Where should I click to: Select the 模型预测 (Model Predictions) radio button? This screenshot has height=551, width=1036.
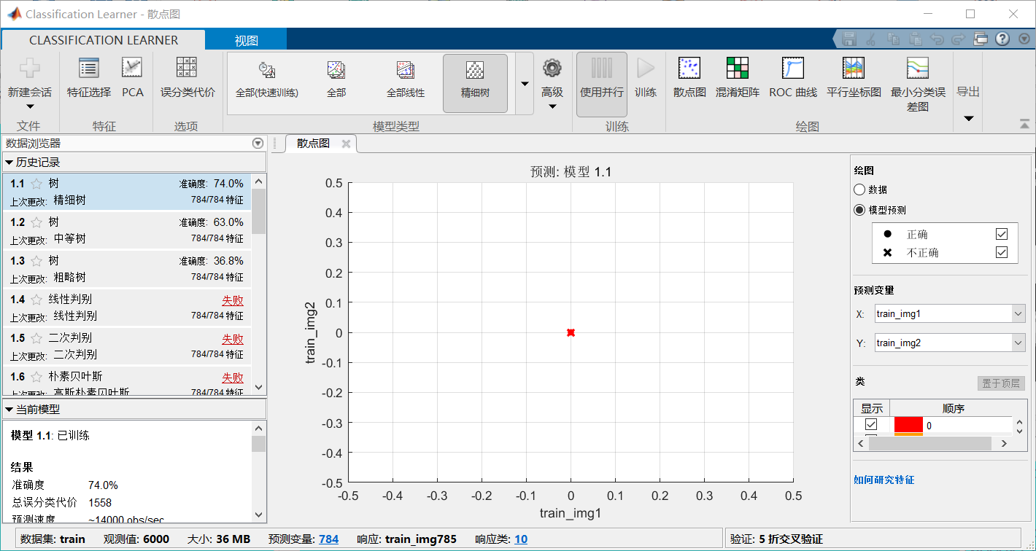tap(859, 210)
